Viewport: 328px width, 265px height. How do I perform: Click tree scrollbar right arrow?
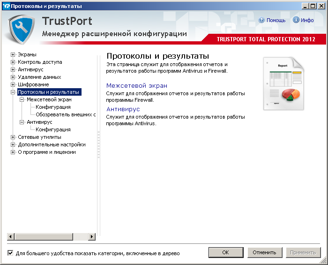(92, 236)
